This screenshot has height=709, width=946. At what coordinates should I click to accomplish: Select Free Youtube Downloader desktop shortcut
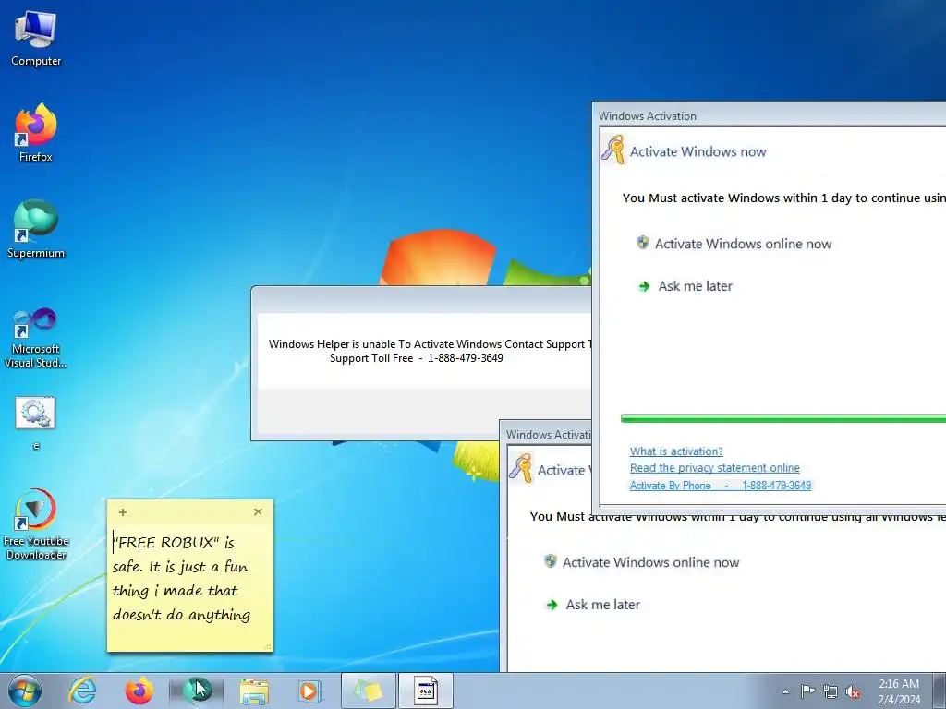coord(36,524)
